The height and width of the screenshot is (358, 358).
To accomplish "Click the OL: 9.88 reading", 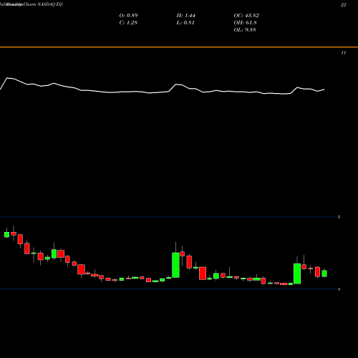I will point(245,30).
